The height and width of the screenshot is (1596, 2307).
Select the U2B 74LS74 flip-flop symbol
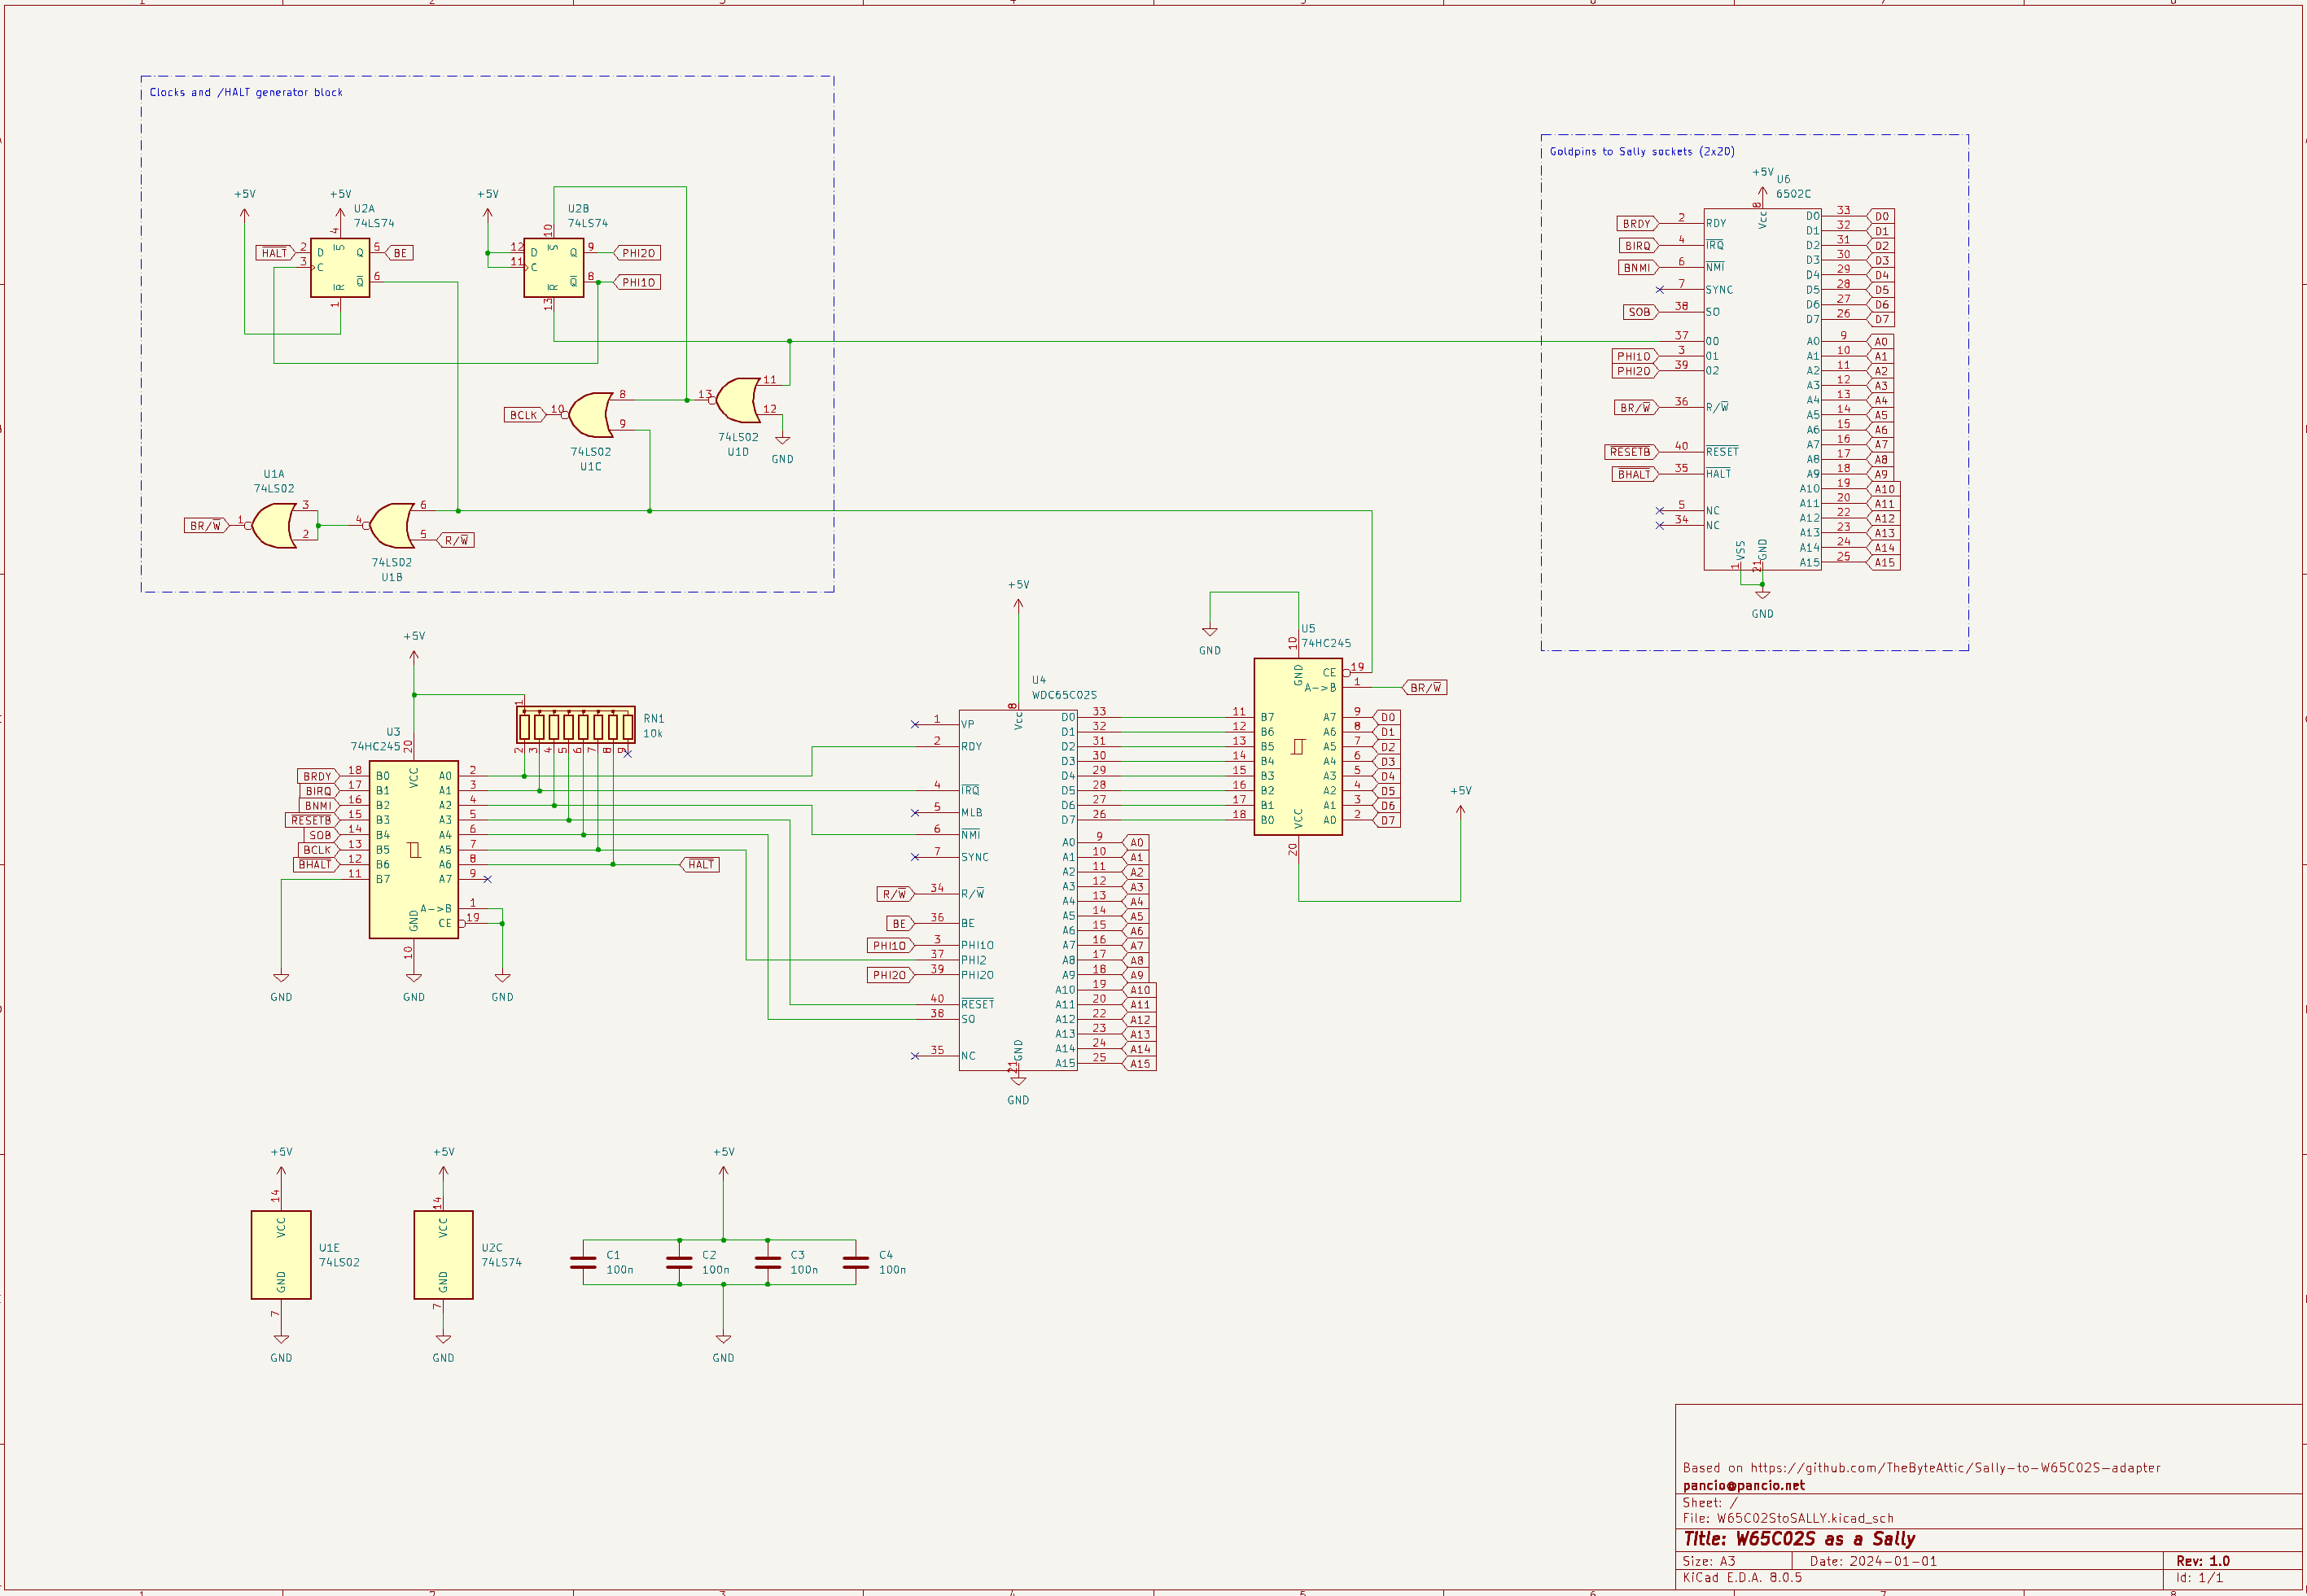coord(553,268)
